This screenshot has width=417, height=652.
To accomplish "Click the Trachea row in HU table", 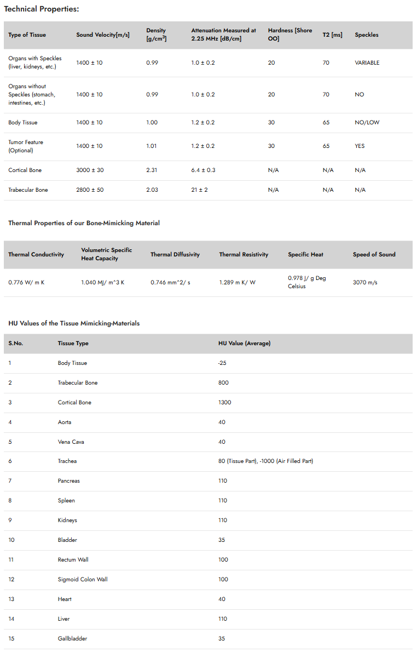I will tap(208, 461).
